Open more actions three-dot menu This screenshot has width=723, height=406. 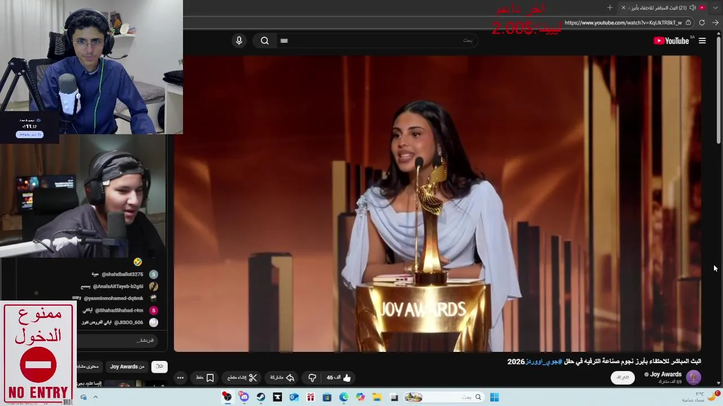(180, 378)
